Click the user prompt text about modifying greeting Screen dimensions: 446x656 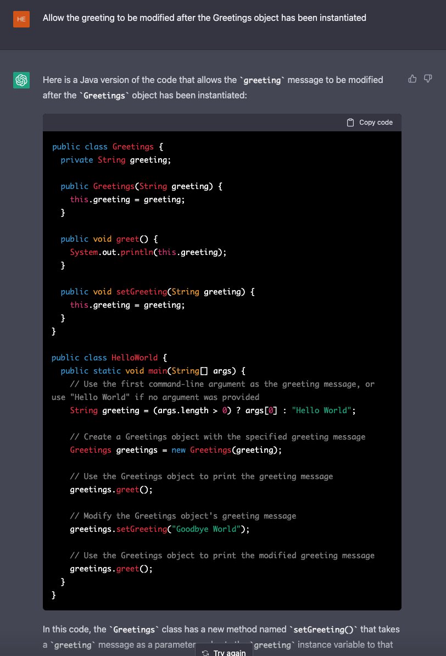(204, 18)
